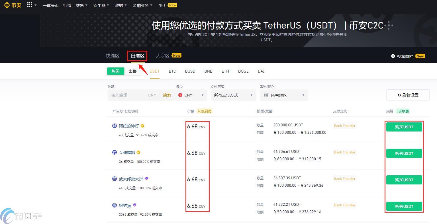Click the 搜索 button
437x224 pixels.
[167, 95]
